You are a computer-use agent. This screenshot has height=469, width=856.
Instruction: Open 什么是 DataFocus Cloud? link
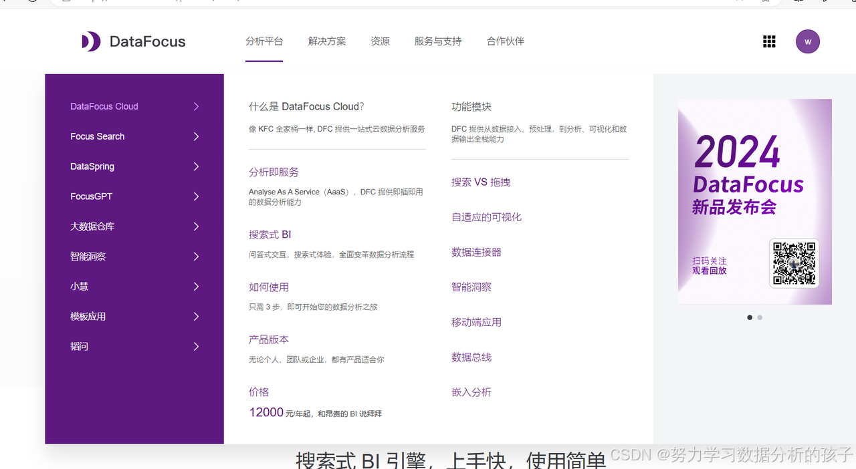pyautogui.click(x=306, y=106)
